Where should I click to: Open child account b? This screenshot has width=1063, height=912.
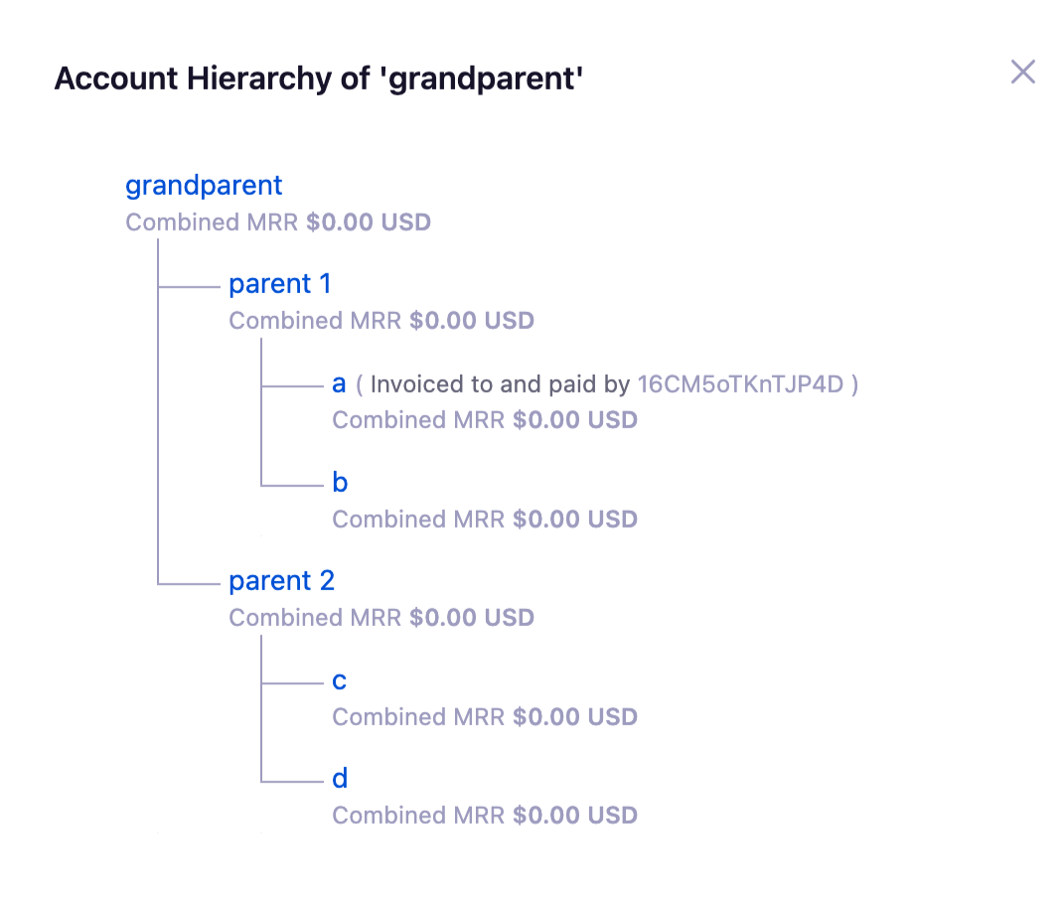tap(340, 482)
